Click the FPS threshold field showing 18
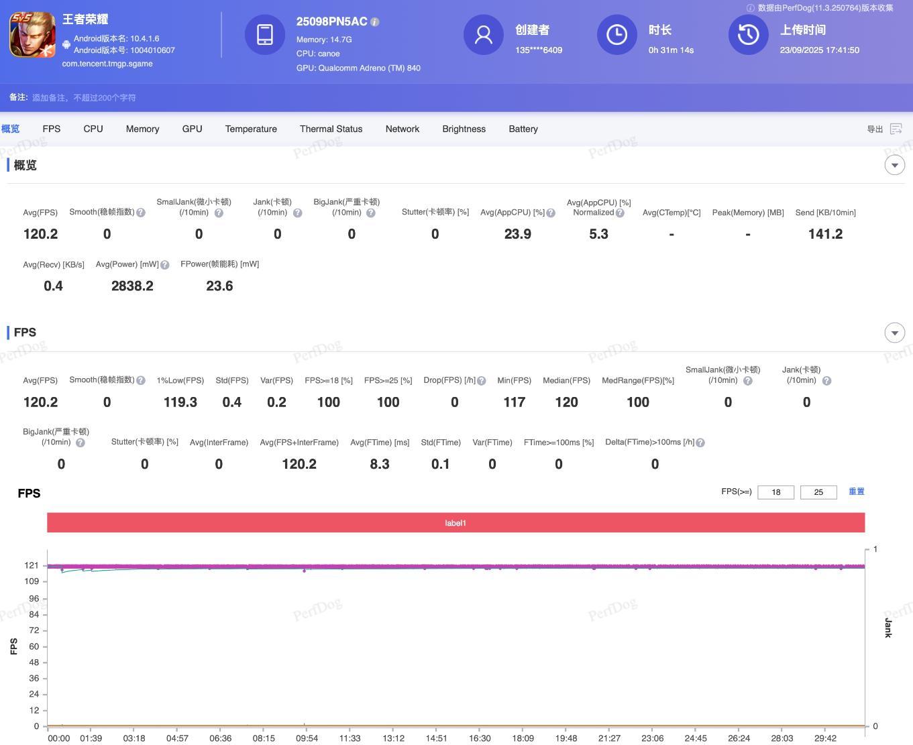This screenshot has height=745, width=913. 775,492
